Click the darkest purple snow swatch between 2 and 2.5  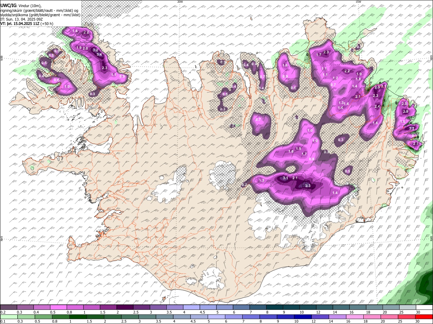[x=125, y=307]
